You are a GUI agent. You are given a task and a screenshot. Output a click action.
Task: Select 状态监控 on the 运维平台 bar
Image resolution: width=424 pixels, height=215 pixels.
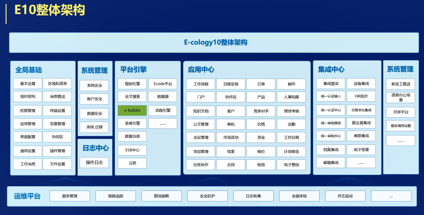pos(345,196)
